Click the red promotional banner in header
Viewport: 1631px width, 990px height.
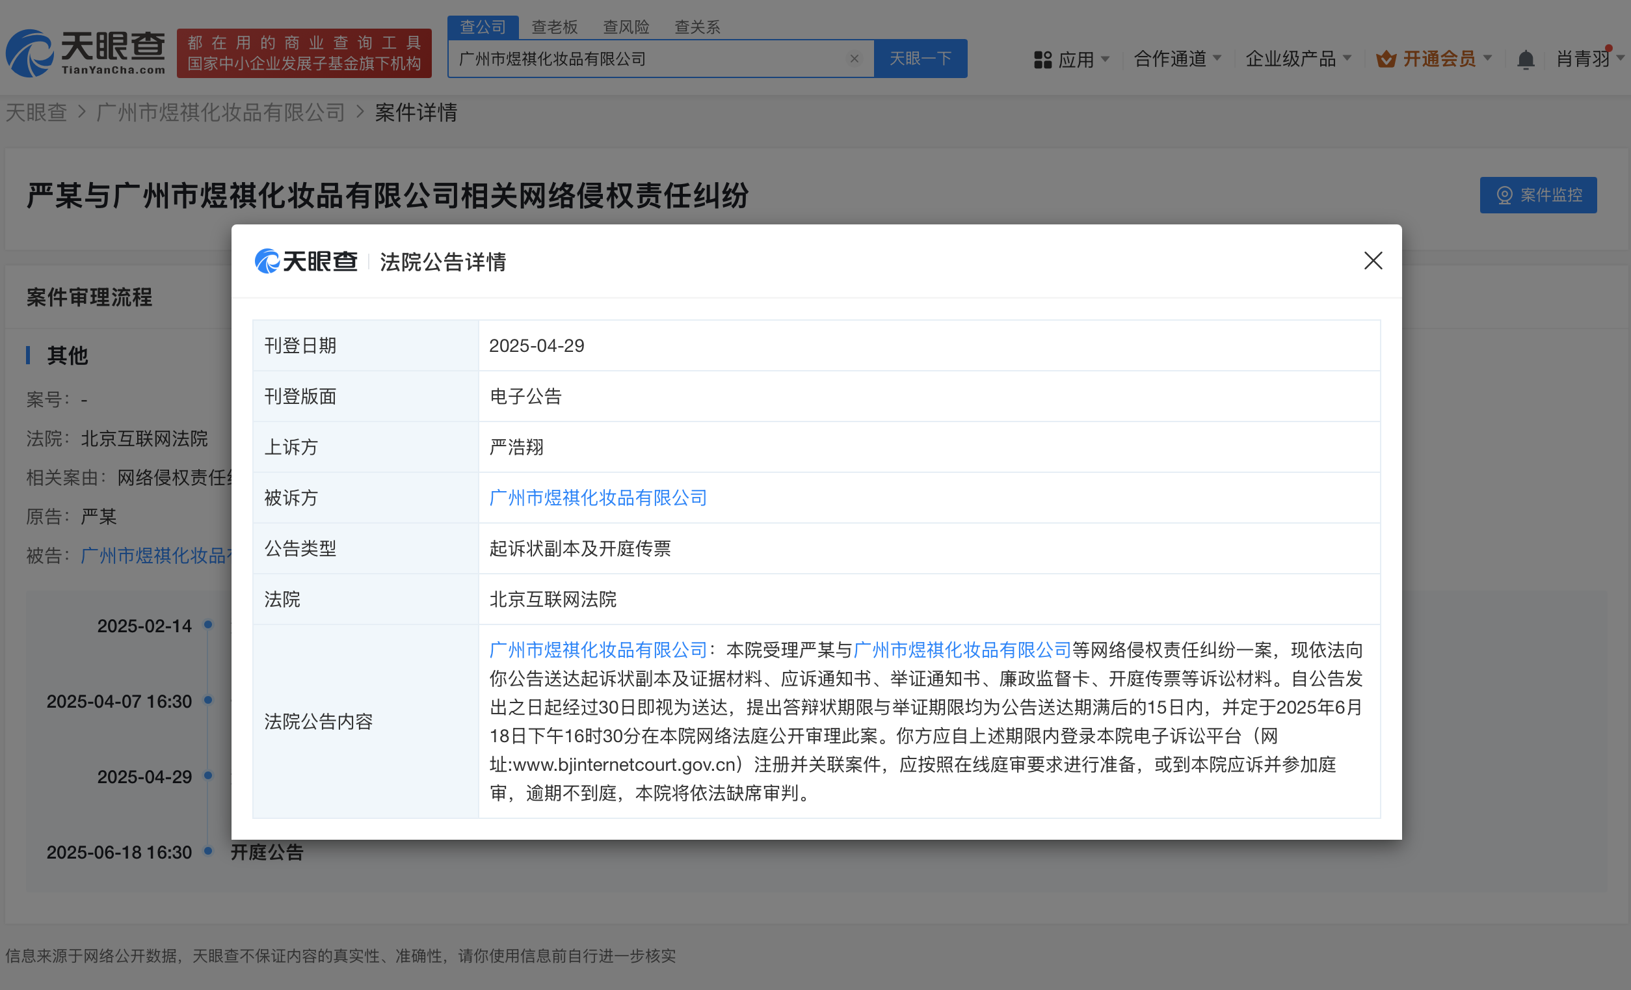click(x=304, y=53)
